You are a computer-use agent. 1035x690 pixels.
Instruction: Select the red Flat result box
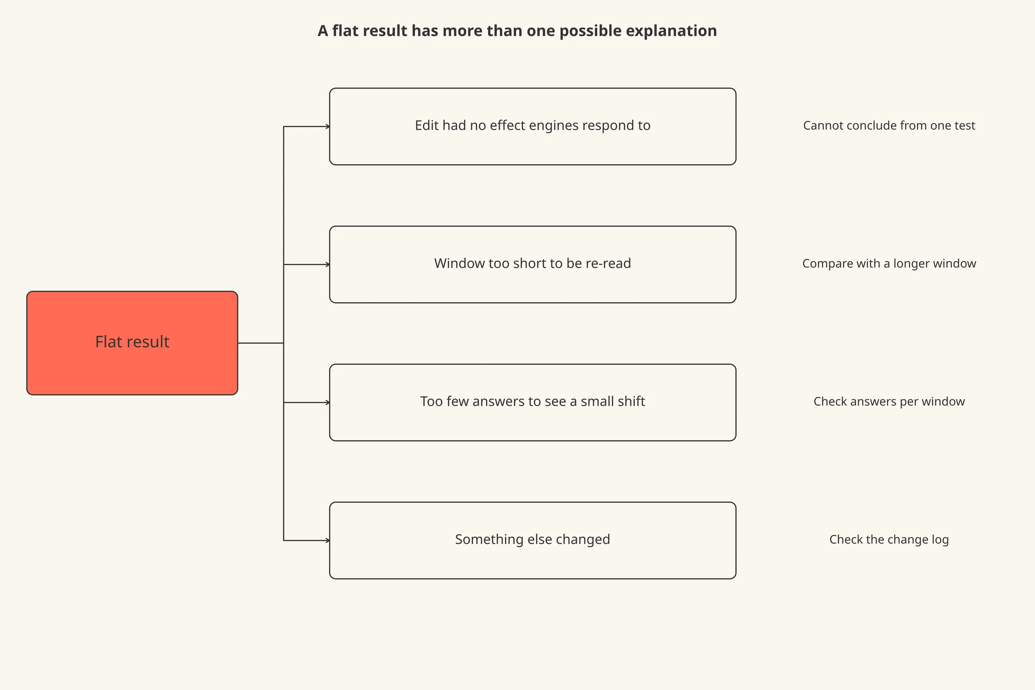click(132, 343)
